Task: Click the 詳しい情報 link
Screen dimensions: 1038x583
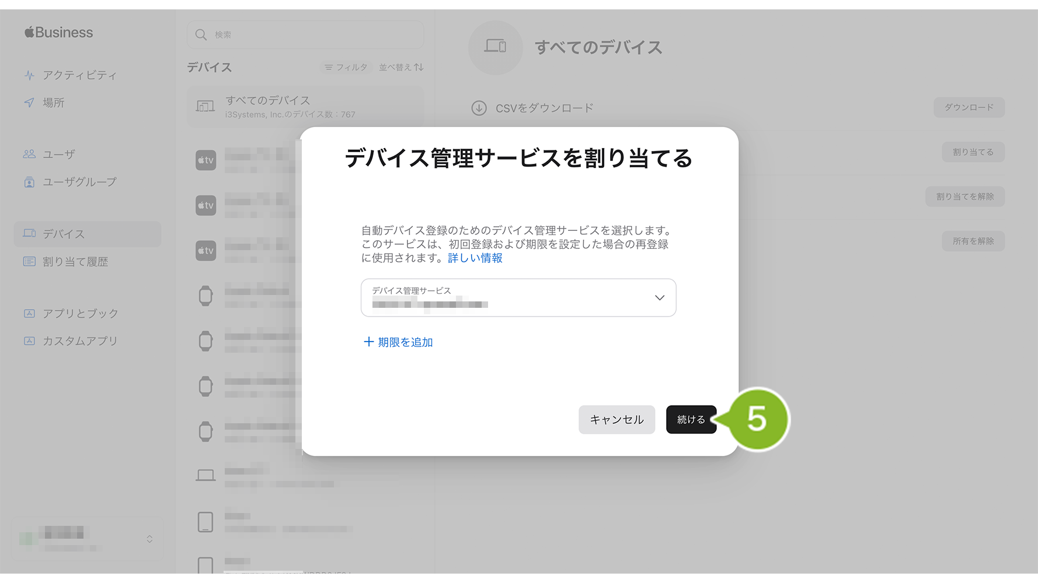Action: 475,258
